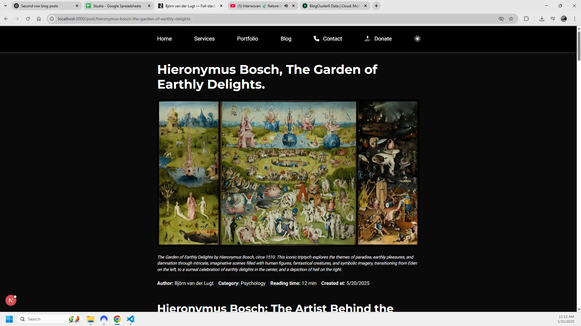The width and height of the screenshot is (581, 326).
Task: Expand the tab search dropdown arrow
Action: click(5, 6)
